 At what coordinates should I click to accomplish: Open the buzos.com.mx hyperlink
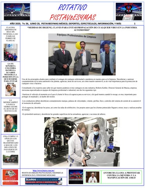(43, 170)
